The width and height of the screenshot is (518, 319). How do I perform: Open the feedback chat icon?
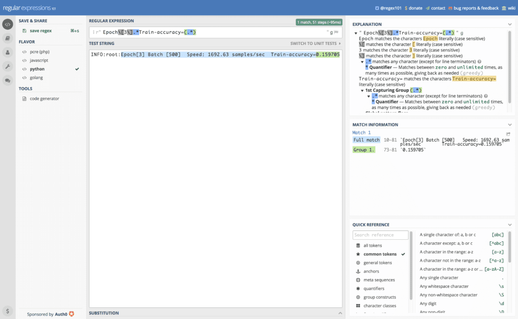[x=7, y=80]
